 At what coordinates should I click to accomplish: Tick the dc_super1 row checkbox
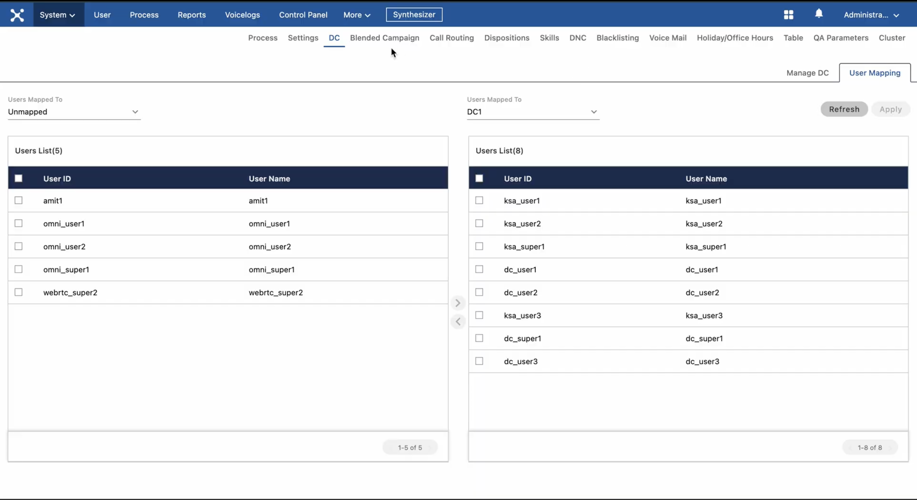479,338
